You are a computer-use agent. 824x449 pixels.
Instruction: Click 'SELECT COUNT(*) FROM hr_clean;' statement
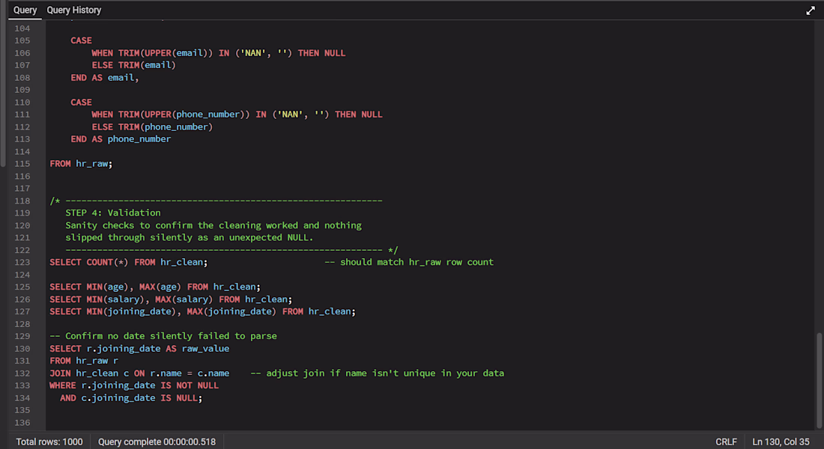129,262
